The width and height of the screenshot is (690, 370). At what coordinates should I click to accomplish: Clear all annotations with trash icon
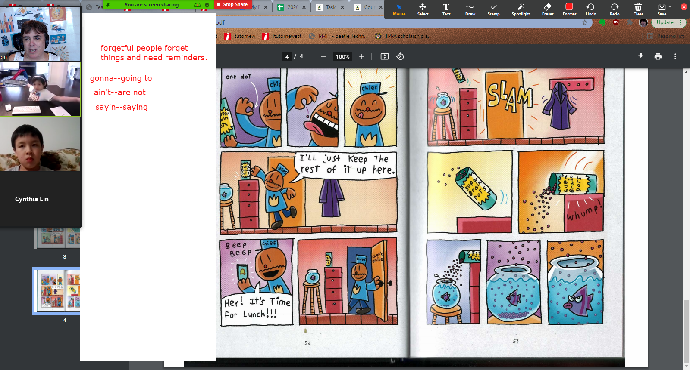638,9
